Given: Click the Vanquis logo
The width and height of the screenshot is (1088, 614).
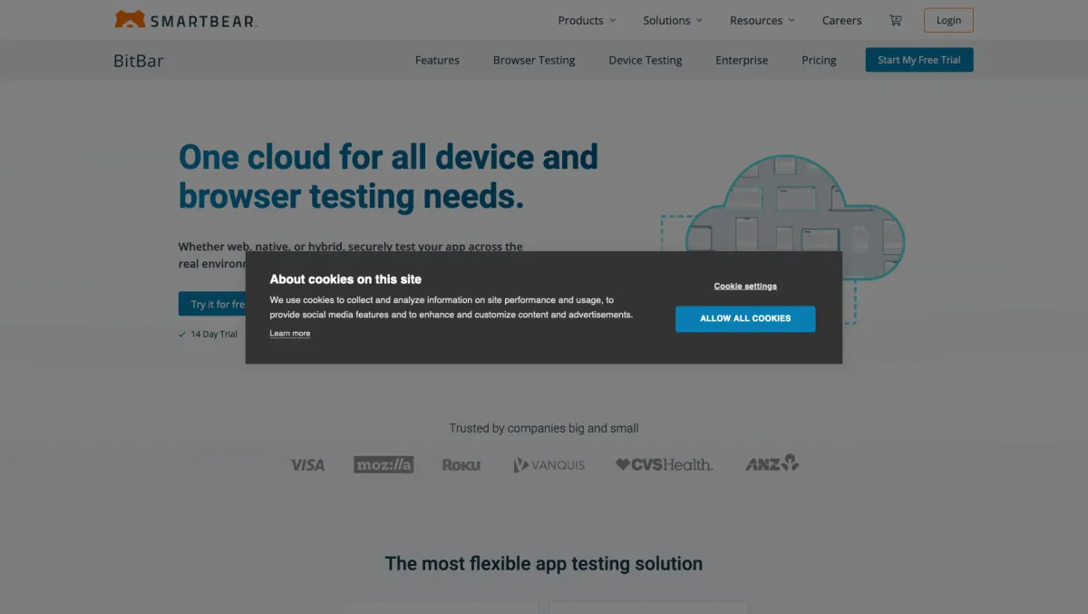Looking at the screenshot, I should (549, 464).
